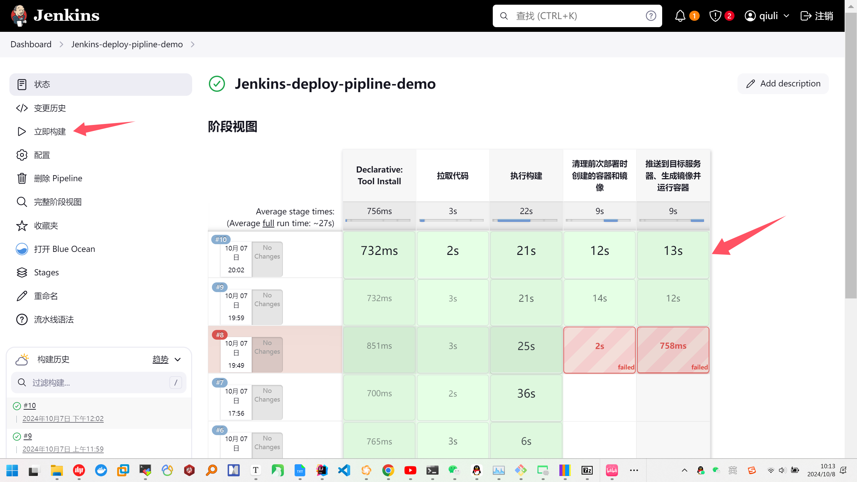Expand the 趋势 build history chevron
This screenshot has height=482, width=857.
click(178, 359)
